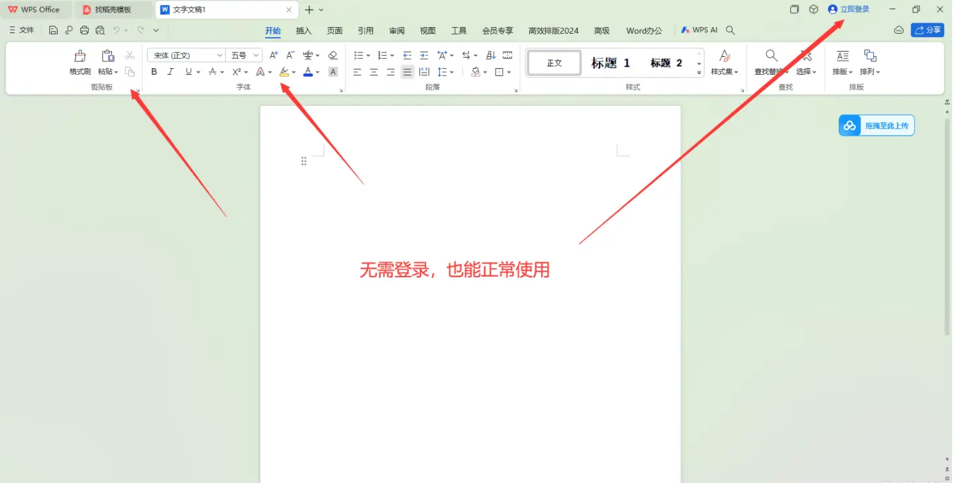Screen dimensions: 954x483
Task: Toggle bold formatting
Action: coord(154,71)
